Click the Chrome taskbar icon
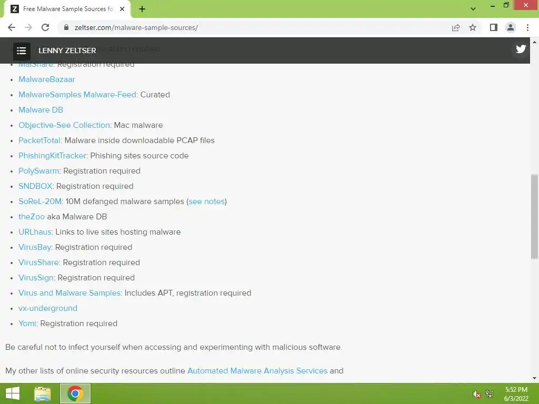Image resolution: width=539 pixels, height=404 pixels. pos(75,393)
